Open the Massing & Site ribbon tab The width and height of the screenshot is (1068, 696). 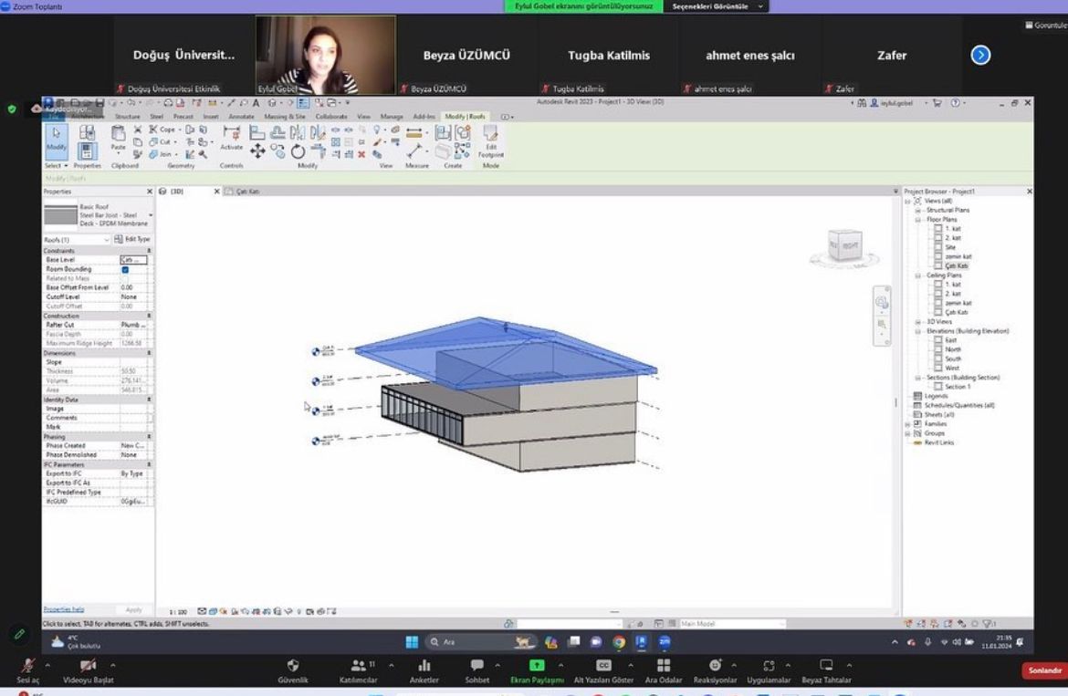point(285,117)
